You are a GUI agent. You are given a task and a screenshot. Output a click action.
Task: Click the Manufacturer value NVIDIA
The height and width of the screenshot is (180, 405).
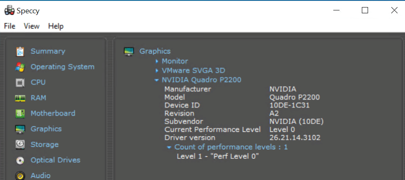(x=283, y=89)
